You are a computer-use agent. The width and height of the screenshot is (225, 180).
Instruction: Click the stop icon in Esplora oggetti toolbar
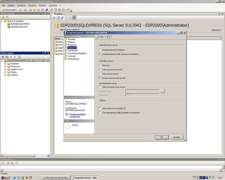click(11, 57)
